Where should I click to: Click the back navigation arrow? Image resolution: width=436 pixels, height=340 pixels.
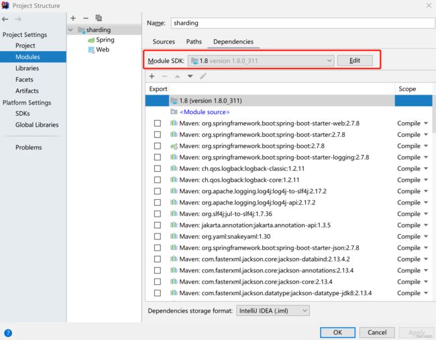tap(5, 19)
